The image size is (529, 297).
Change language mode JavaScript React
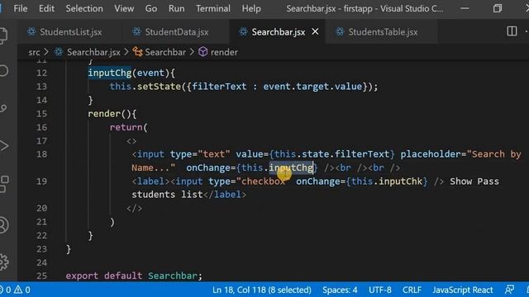pyautogui.click(x=463, y=290)
